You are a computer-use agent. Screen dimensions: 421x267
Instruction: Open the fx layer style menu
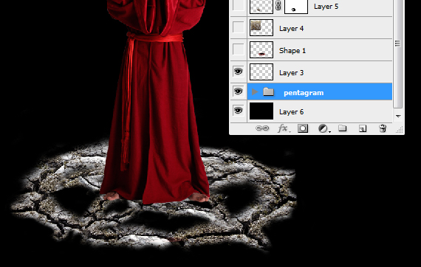click(283, 128)
